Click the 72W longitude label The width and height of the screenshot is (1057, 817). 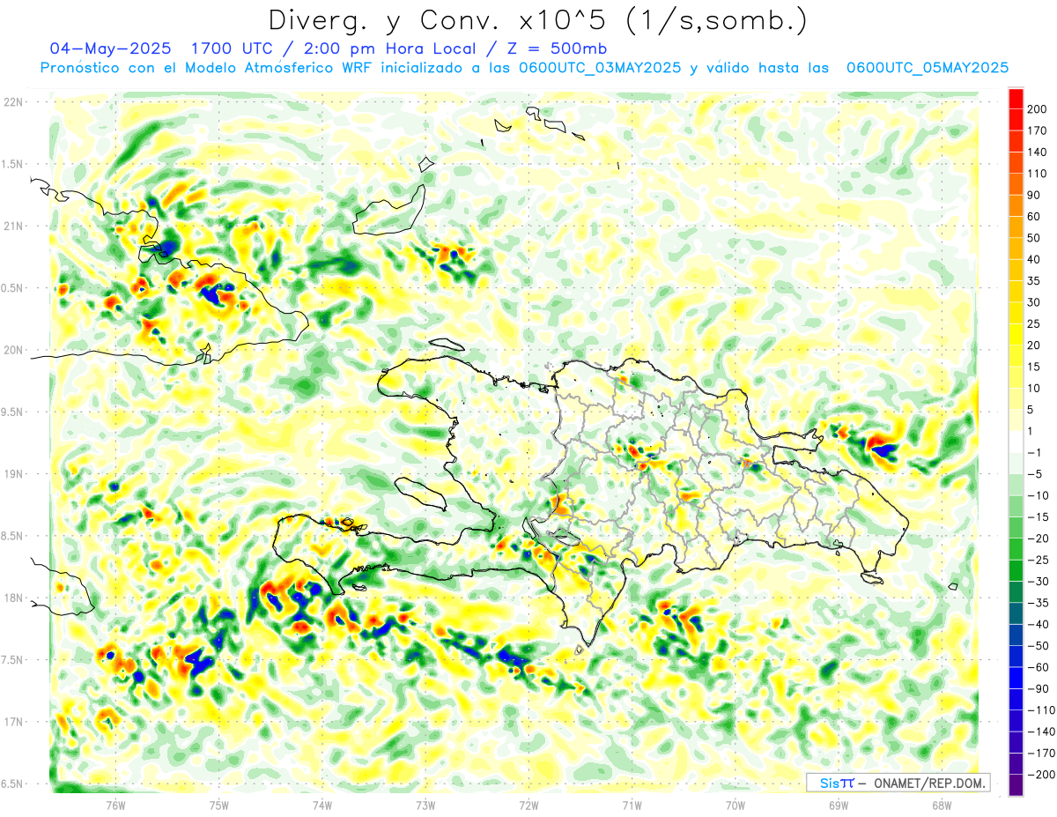528,806
